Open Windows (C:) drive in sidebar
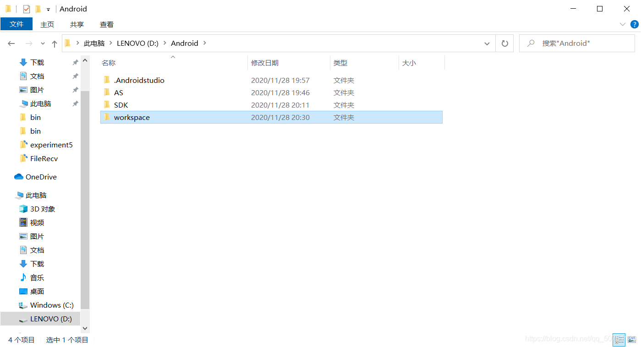This screenshot has height=347, width=641. pyautogui.click(x=52, y=305)
